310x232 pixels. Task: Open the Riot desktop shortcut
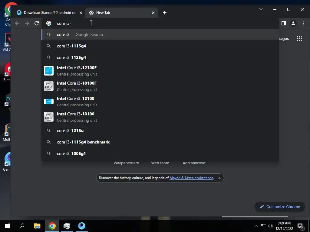pyautogui.click(x=7, y=72)
